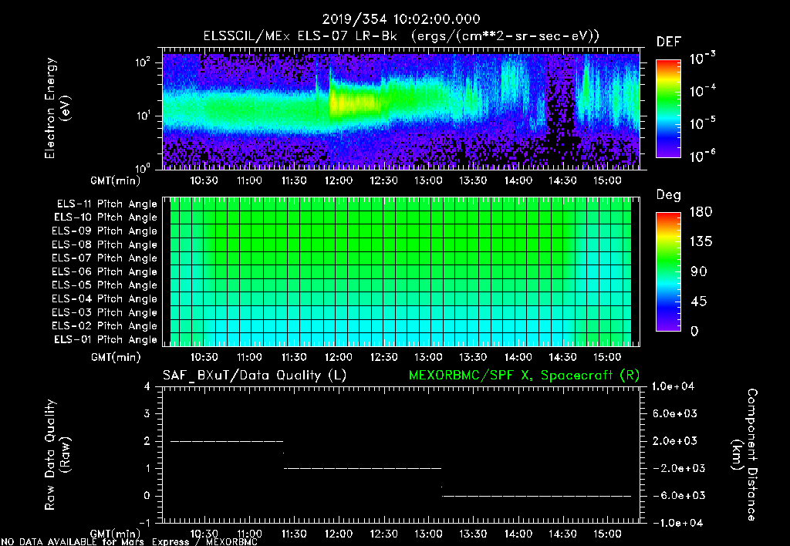Image resolution: width=790 pixels, height=546 pixels.
Task: Click the Raw Data Quality (Raw) axis label
Action: tap(57, 455)
